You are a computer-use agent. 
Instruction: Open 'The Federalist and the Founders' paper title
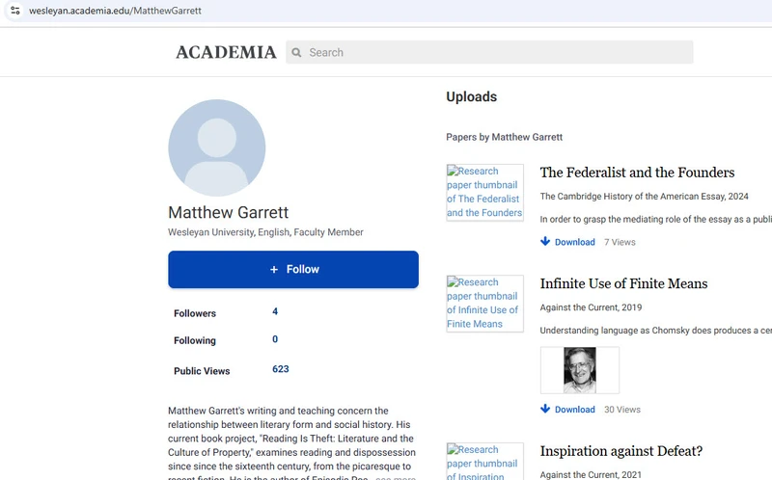click(x=637, y=173)
